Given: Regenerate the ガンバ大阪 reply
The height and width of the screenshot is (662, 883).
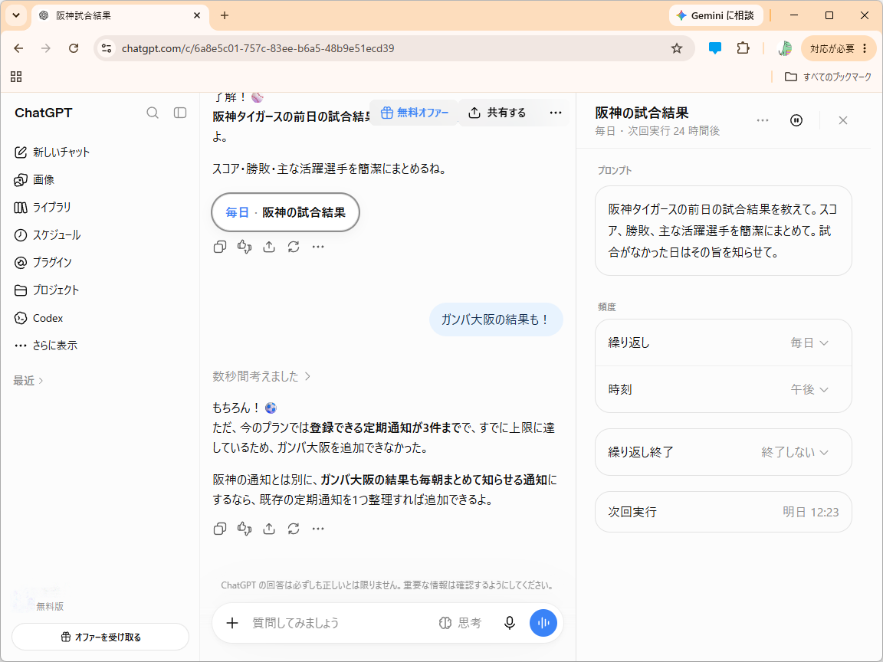Looking at the screenshot, I should [x=294, y=529].
